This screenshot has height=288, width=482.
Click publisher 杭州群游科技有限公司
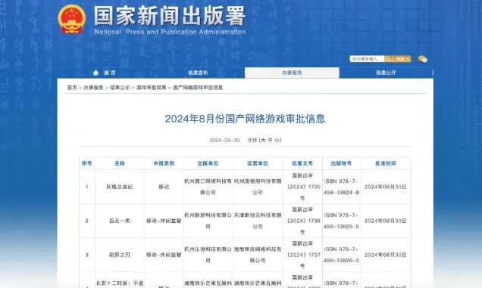pos(208,221)
